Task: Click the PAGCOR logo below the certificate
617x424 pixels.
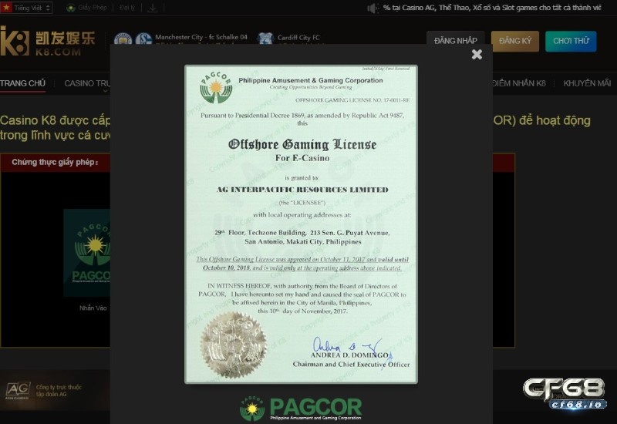Action: click(301, 409)
